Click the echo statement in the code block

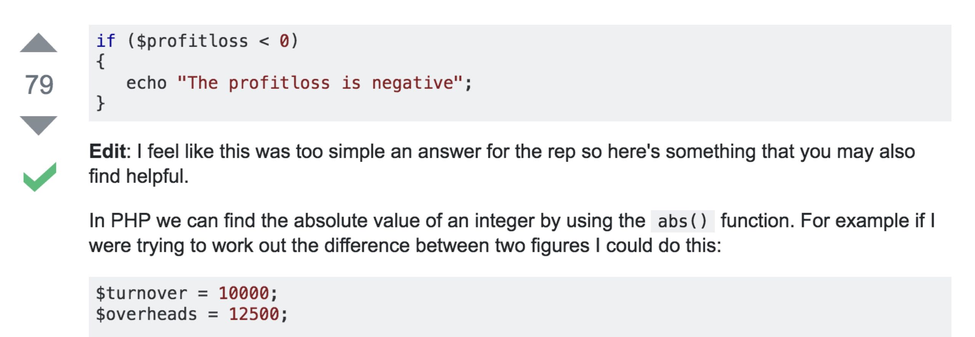(x=146, y=83)
